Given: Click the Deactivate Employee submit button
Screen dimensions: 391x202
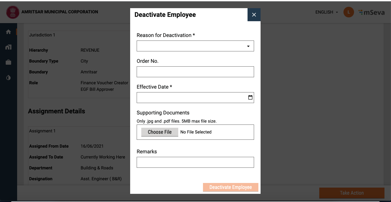Looking at the screenshot, I should pyautogui.click(x=230, y=187).
